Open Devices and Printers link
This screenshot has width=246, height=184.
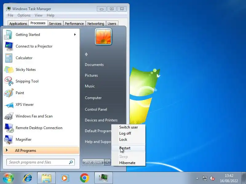pyautogui.click(x=101, y=120)
